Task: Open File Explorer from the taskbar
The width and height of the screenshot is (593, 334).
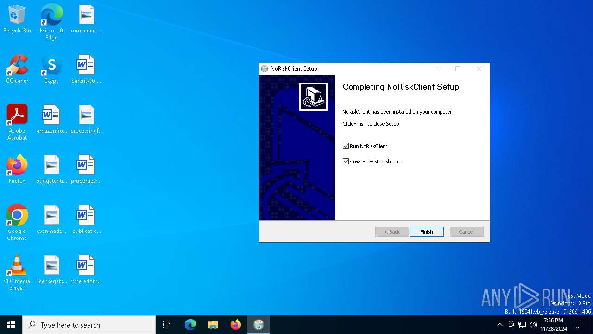Action: [213, 325]
